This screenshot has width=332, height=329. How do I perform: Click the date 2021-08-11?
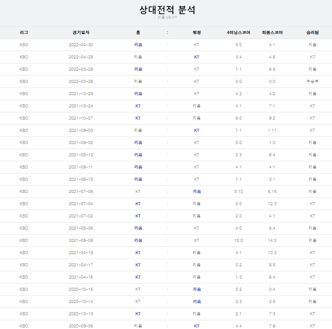(x=81, y=167)
